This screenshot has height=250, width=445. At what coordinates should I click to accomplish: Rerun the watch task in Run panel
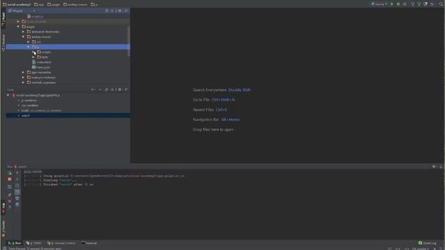pos(9,173)
